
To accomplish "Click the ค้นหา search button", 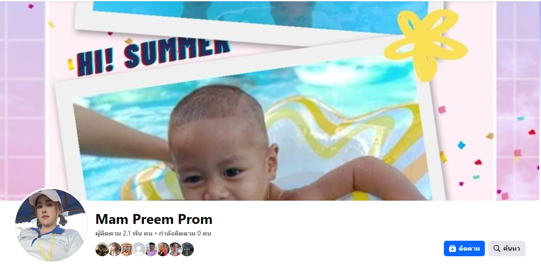I will coord(507,248).
